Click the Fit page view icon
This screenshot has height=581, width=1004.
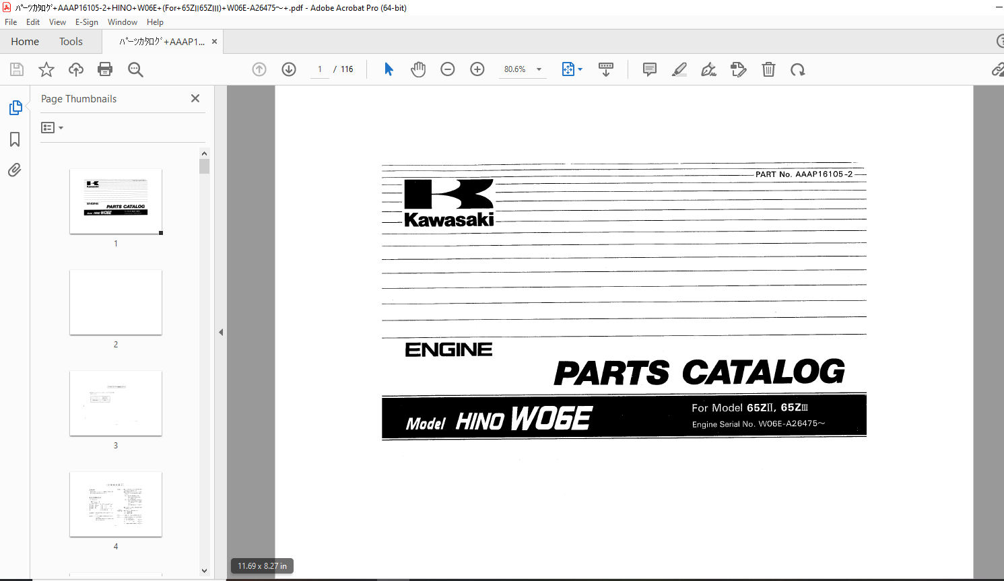pos(568,69)
